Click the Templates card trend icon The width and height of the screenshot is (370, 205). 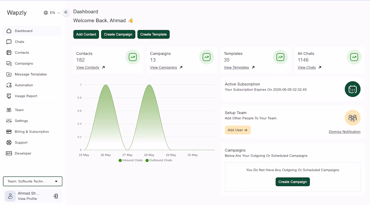pos(280,57)
